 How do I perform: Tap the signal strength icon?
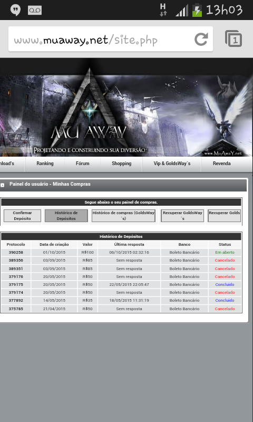[182, 11]
